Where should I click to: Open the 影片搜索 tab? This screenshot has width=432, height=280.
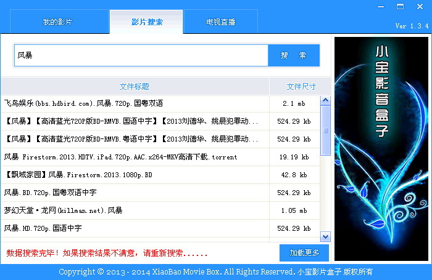(146, 22)
